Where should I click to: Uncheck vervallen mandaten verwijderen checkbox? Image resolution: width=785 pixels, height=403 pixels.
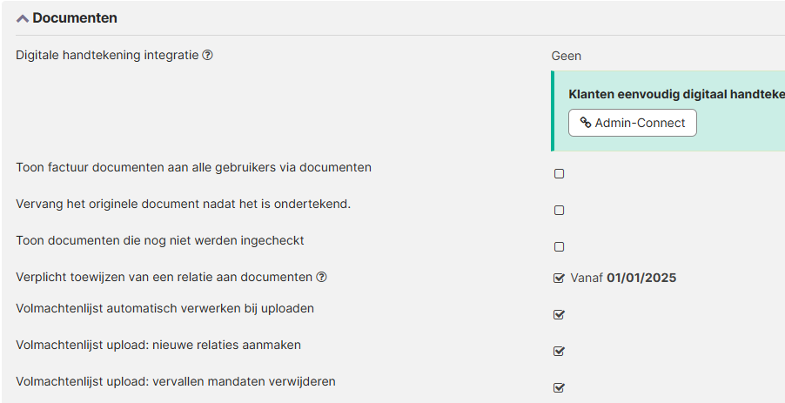pyautogui.click(x=560, y=387)
